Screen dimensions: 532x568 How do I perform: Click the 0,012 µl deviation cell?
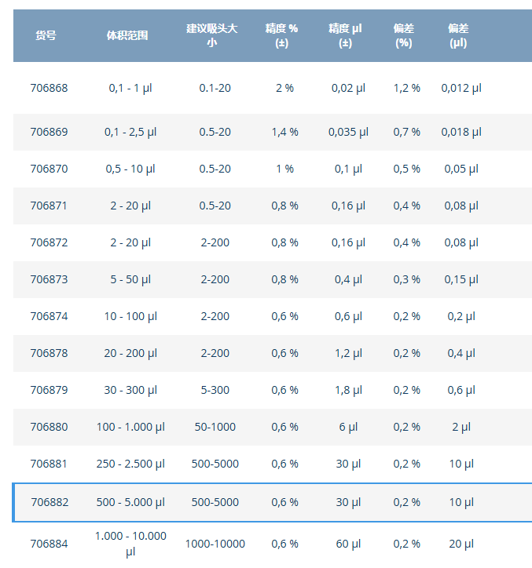click(x=461, y=88)
